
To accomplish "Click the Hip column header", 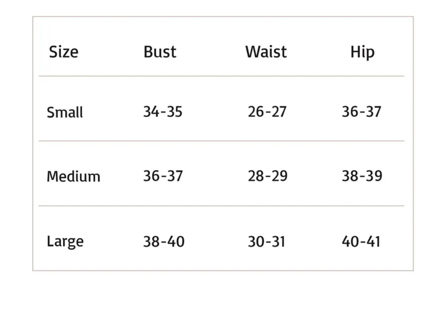I will (x=362, y=53).
